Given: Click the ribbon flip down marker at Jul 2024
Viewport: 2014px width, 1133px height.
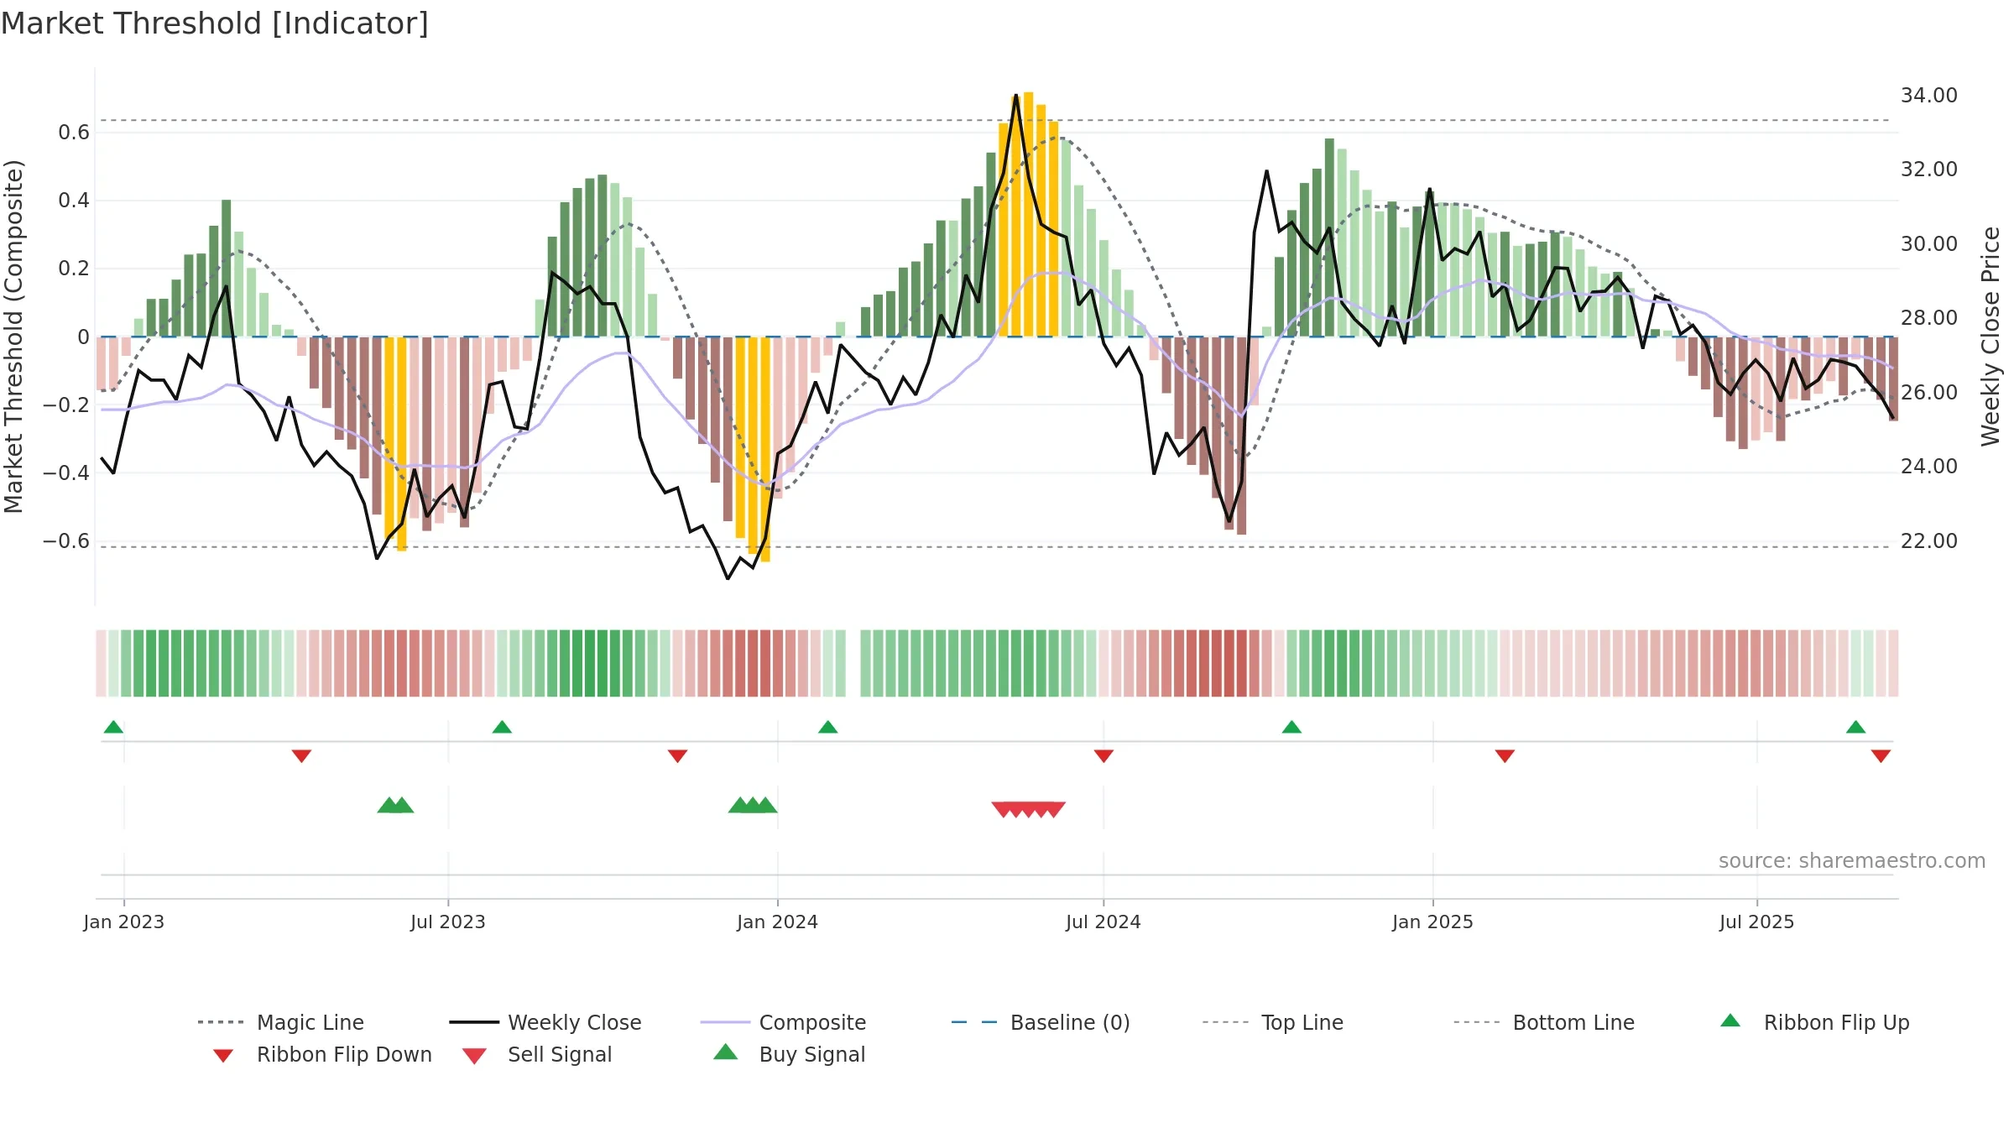Looking at the screenshot, I should coord(1104,756).
